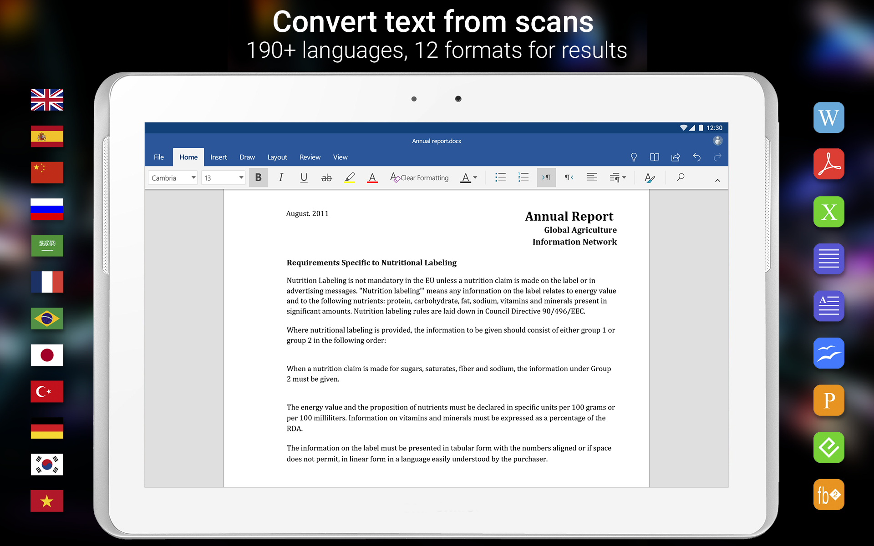Click the Saudi Arabia flag
The height and width of the screenshot is (546, 874).
[47, 246]
